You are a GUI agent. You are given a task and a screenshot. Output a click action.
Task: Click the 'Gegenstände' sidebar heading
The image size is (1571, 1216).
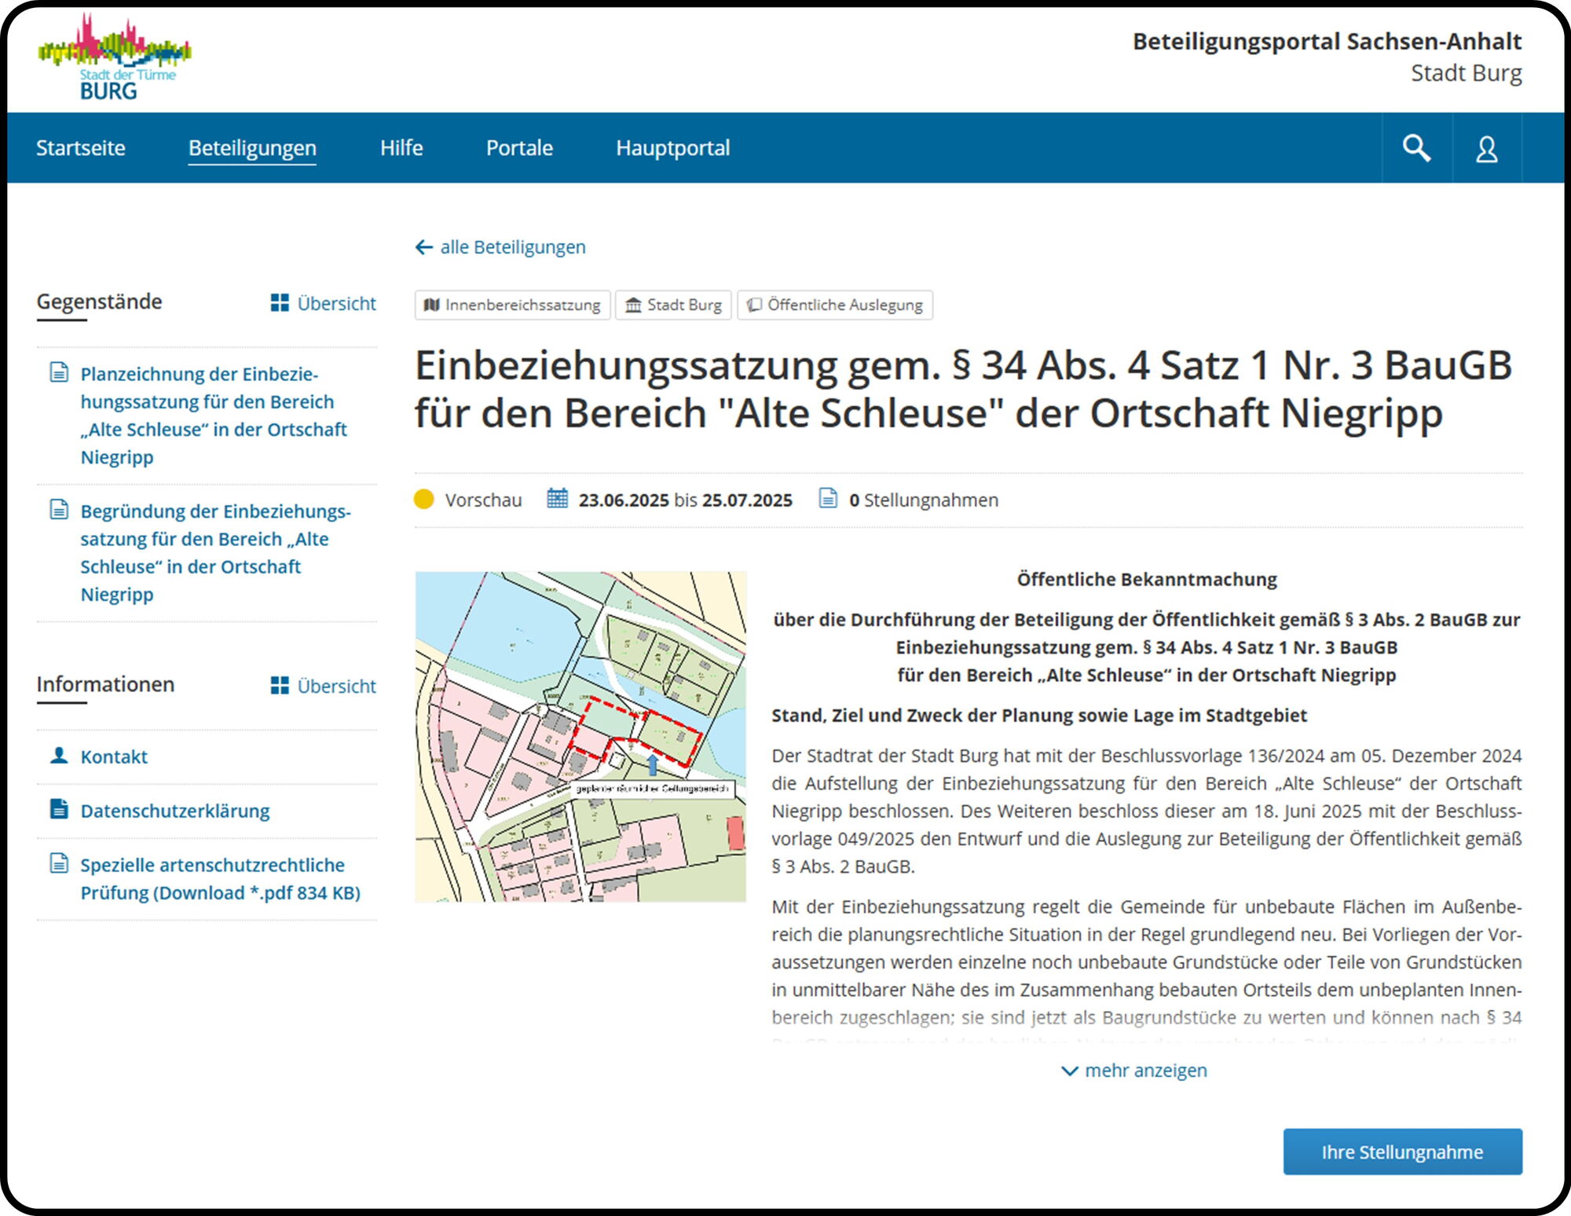[x=99, y=302]
